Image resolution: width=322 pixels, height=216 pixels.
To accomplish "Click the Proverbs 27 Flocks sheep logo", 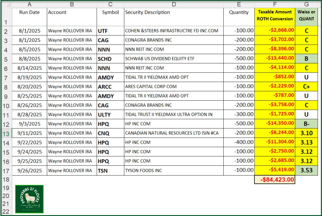I will (x=29, y=199).
